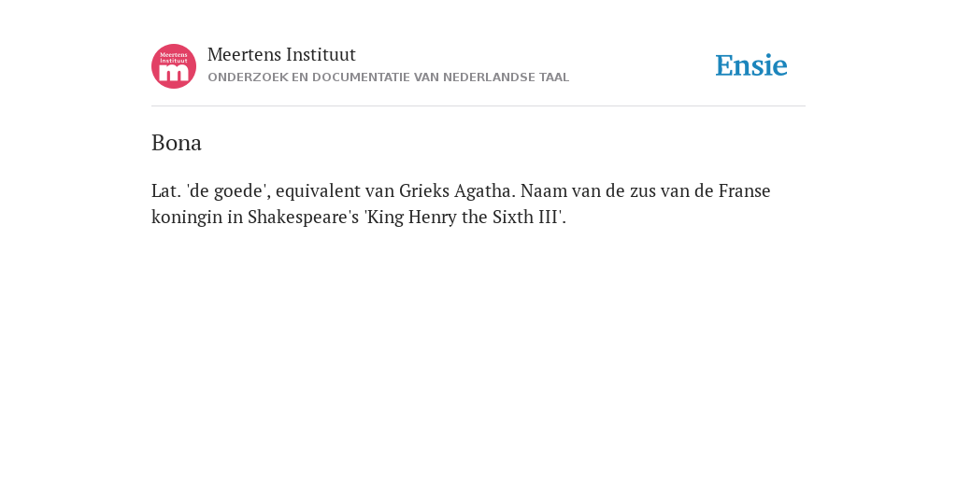Click definition line starting 'Lat. 'de goede''

(461, 190)
